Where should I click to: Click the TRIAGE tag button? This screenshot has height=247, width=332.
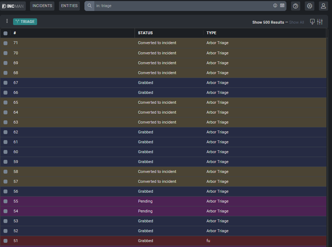point(25,22)
